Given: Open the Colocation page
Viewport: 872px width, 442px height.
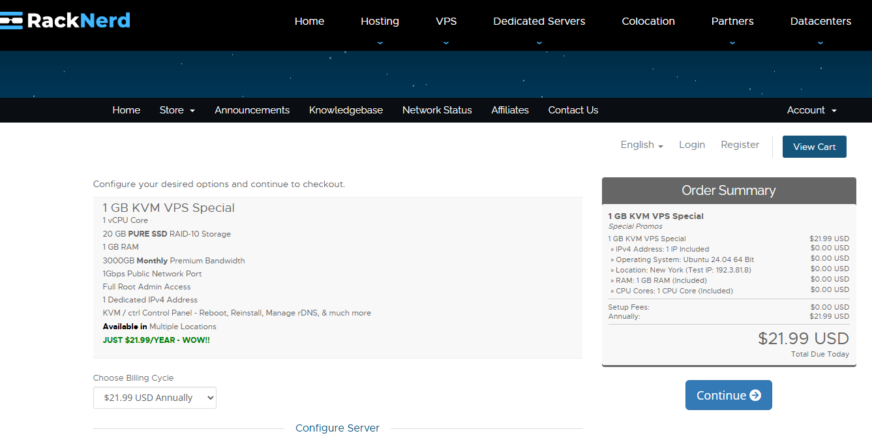Looking at the screenshot, I should [648, 21].
